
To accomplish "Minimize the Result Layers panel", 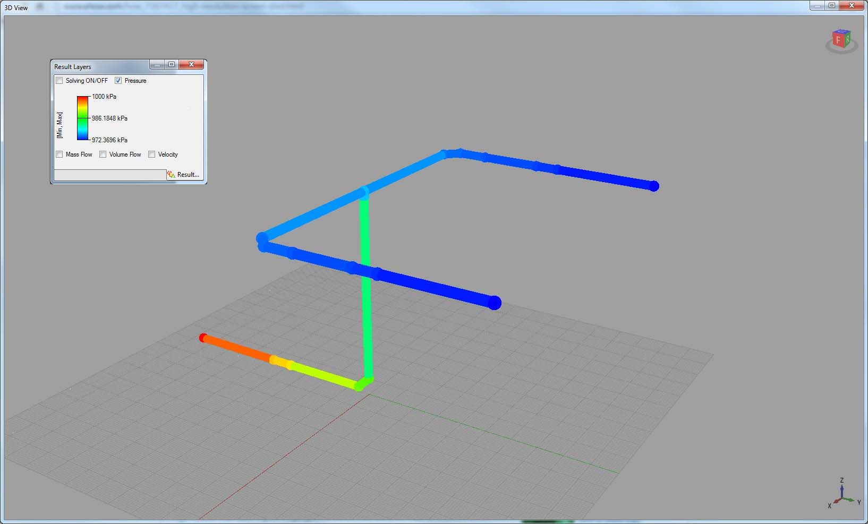I will click(157, 64).
